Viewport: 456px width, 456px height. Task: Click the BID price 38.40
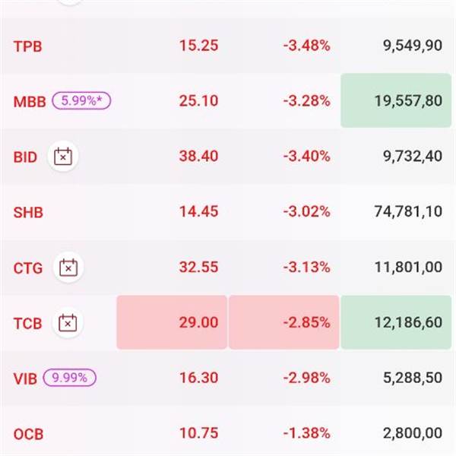(x=198, y=157)
